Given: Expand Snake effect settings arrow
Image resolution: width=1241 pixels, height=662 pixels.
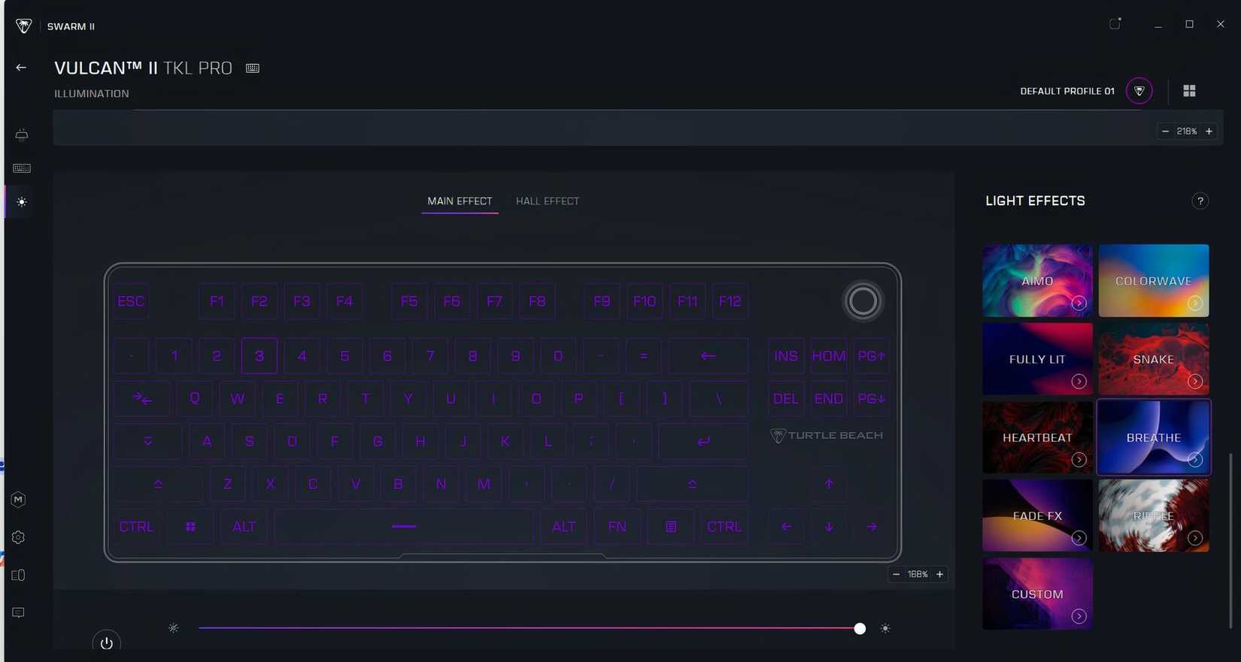Looking at the screenshot, I should 1195,382.
